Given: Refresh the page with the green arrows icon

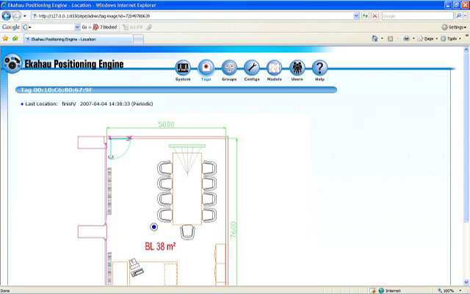Looking at the screenshot, I should [x=365, y=16].
